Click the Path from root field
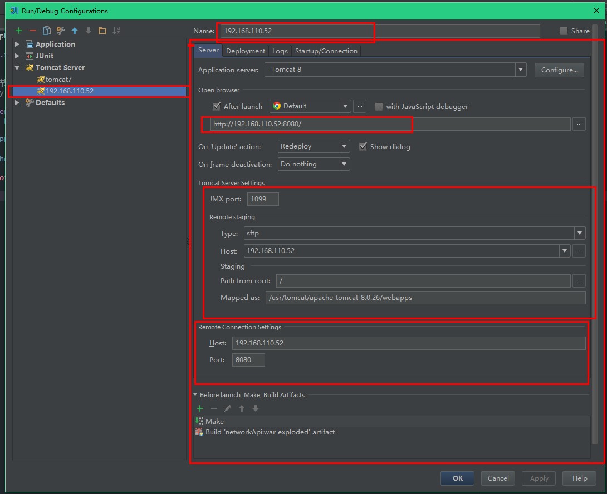 [x=423, y=281]
